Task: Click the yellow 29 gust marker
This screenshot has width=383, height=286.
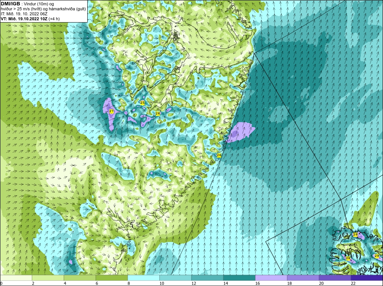Action: [376, 256]
